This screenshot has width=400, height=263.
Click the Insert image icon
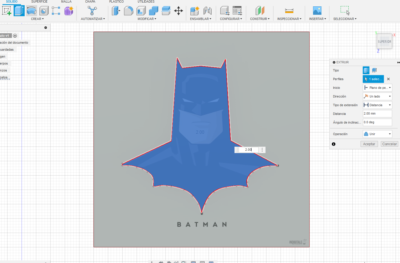[317, 11]
